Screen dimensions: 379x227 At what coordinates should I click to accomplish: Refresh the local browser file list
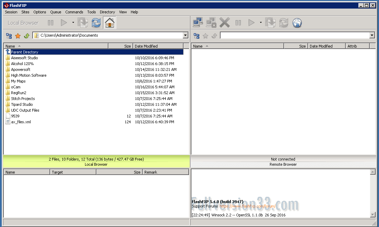(96, 23)
